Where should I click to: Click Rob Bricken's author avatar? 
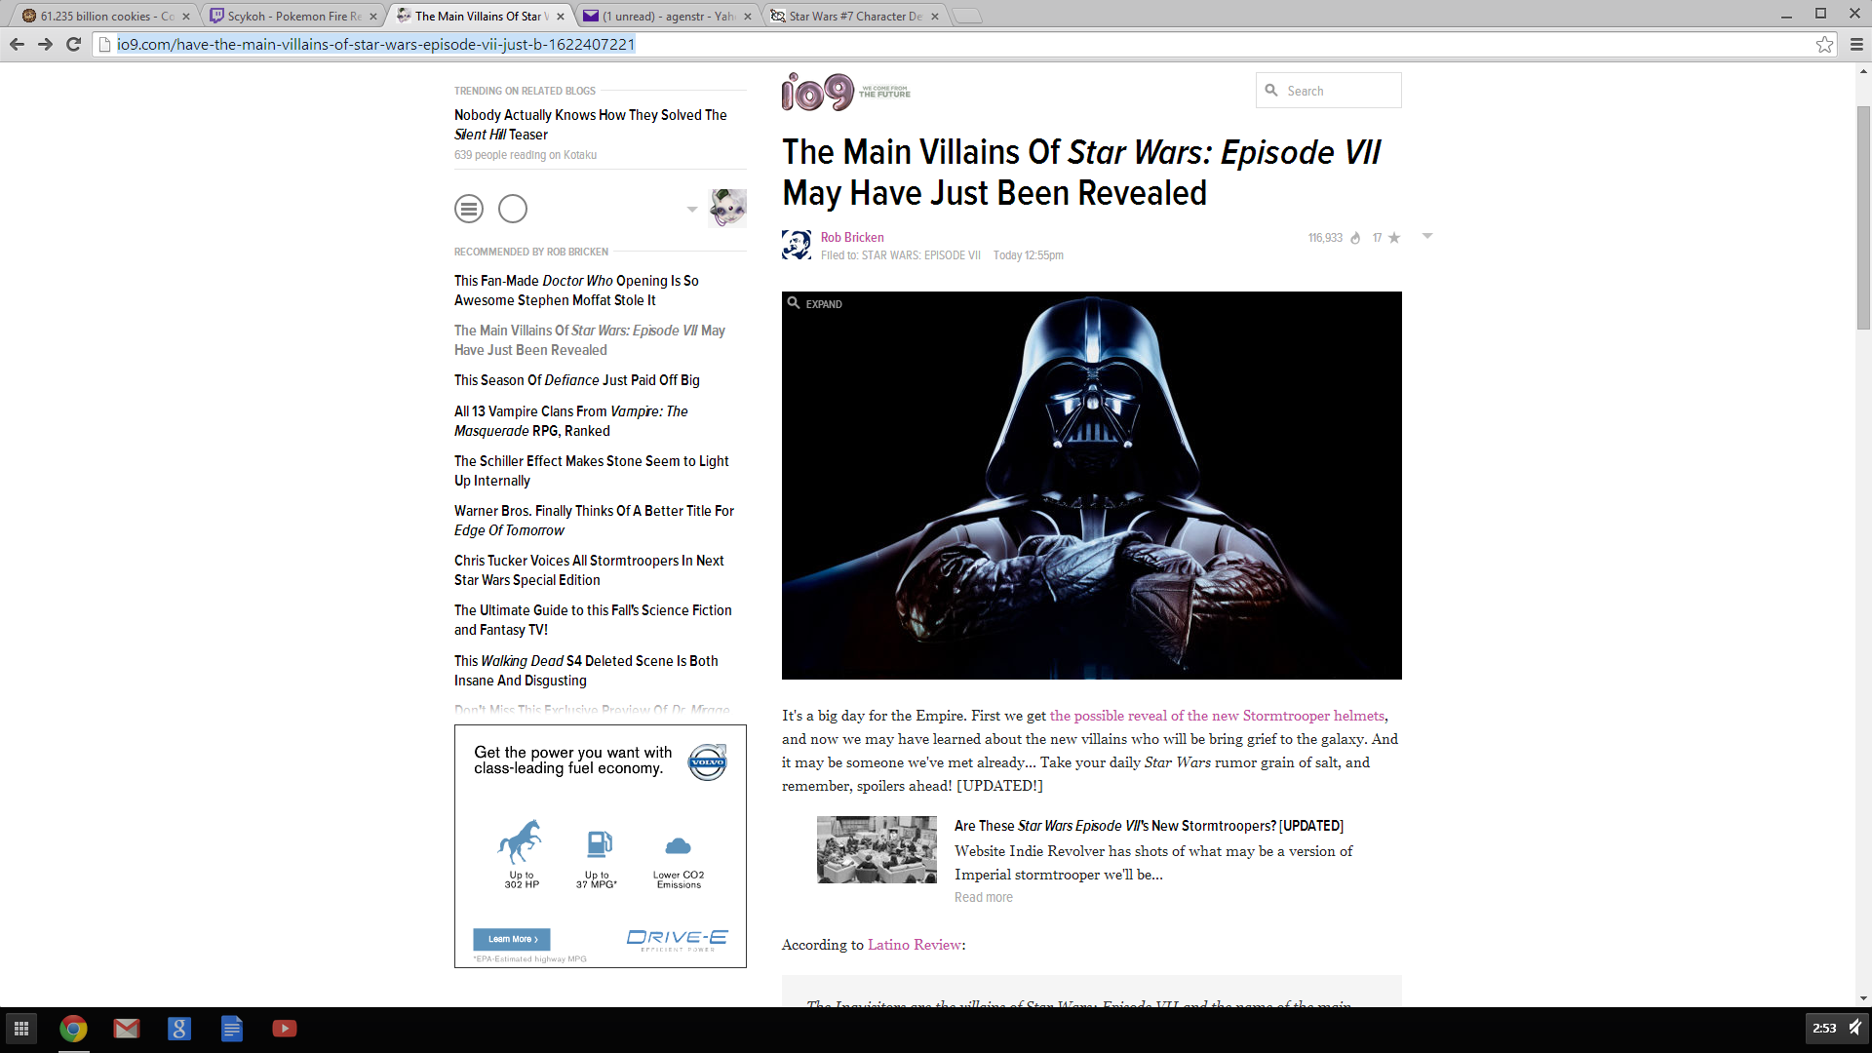(797, 245)
